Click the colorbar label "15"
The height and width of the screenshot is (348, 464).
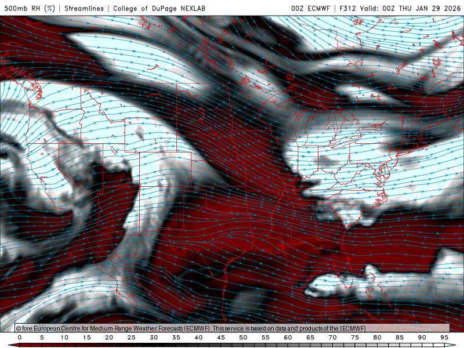[86, 338]
